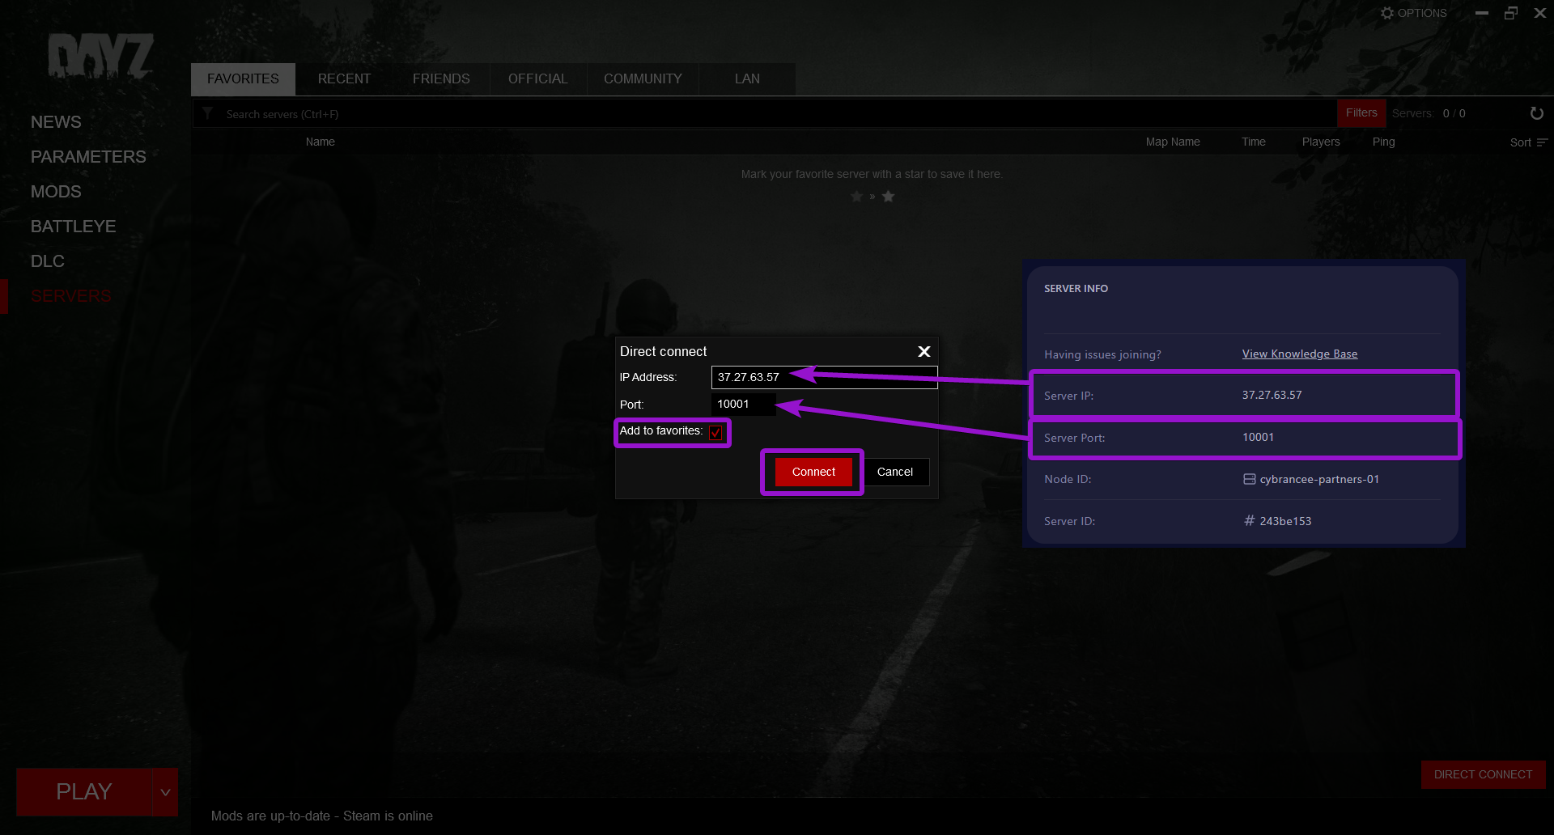The width and height of the screenshot is (1554, 835).
Task: Click the node icon beside cybrancee-partners-01
Action: tap(1247, 479)
